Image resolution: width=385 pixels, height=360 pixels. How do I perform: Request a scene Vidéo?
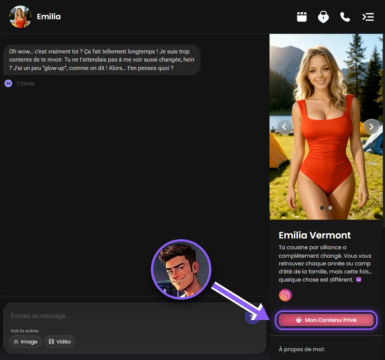point(60,342)
